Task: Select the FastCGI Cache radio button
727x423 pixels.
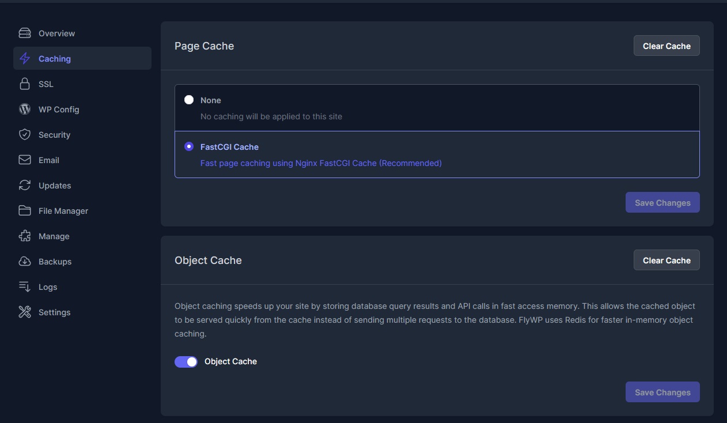Action: tap(189, 146)
